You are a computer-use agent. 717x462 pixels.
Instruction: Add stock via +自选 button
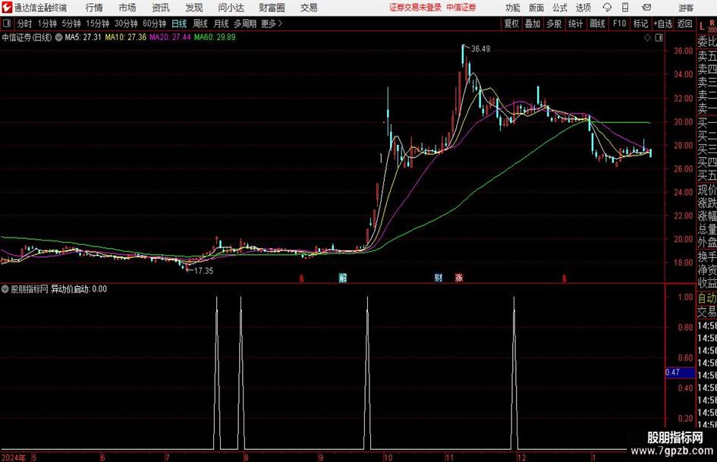click(x=662, y=24)
